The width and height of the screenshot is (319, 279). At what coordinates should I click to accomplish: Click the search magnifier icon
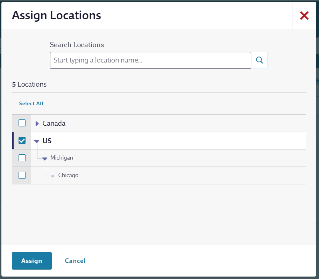tap(259, 60)
